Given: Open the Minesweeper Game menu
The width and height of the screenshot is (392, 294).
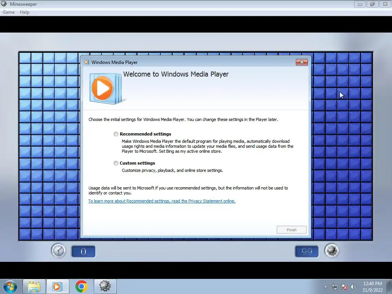Looking at the screenshot, I should (x=8, y=12).
